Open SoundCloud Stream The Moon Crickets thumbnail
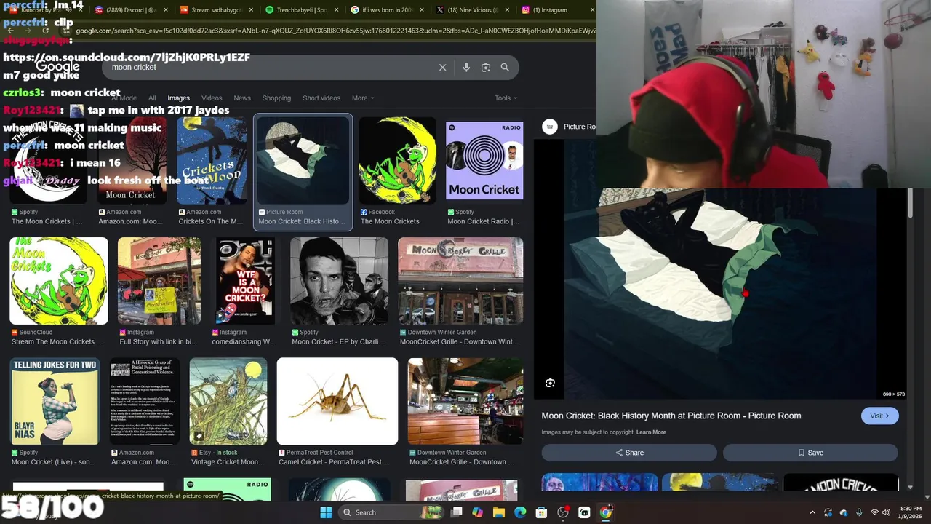 click(x=58, y=281)
